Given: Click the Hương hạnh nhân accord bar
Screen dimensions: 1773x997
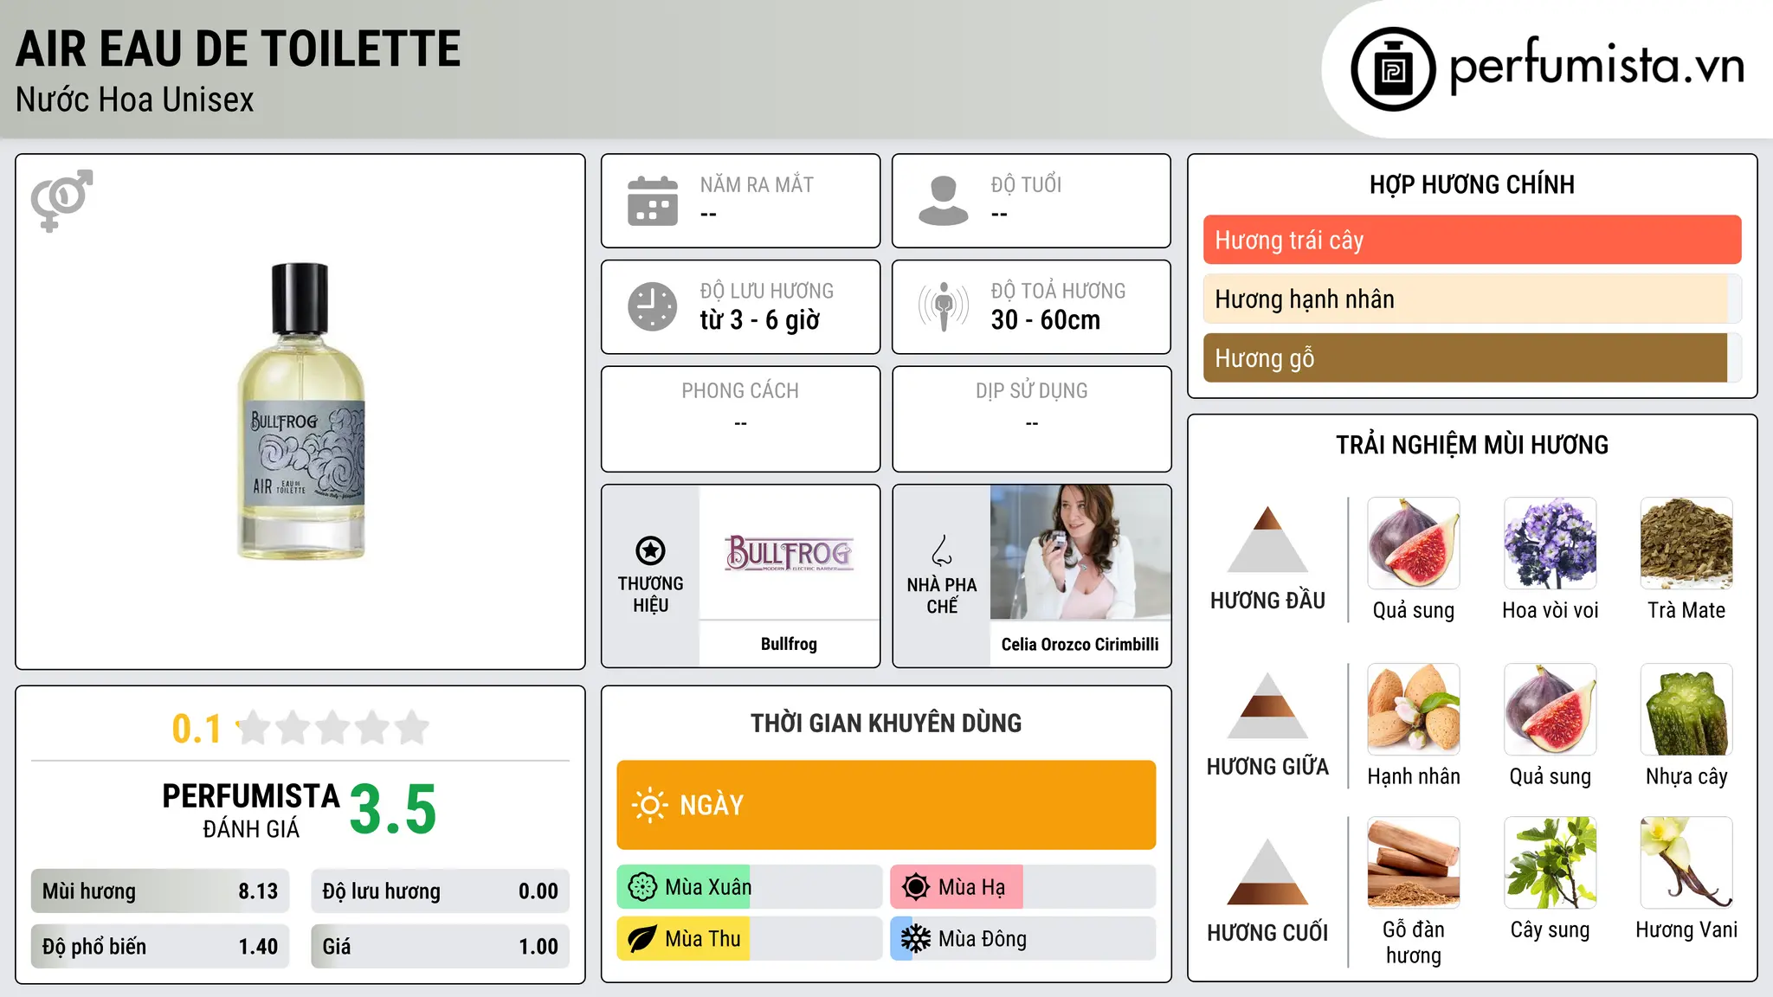Looking at the screenshot, I should [x=1472, y=299].
